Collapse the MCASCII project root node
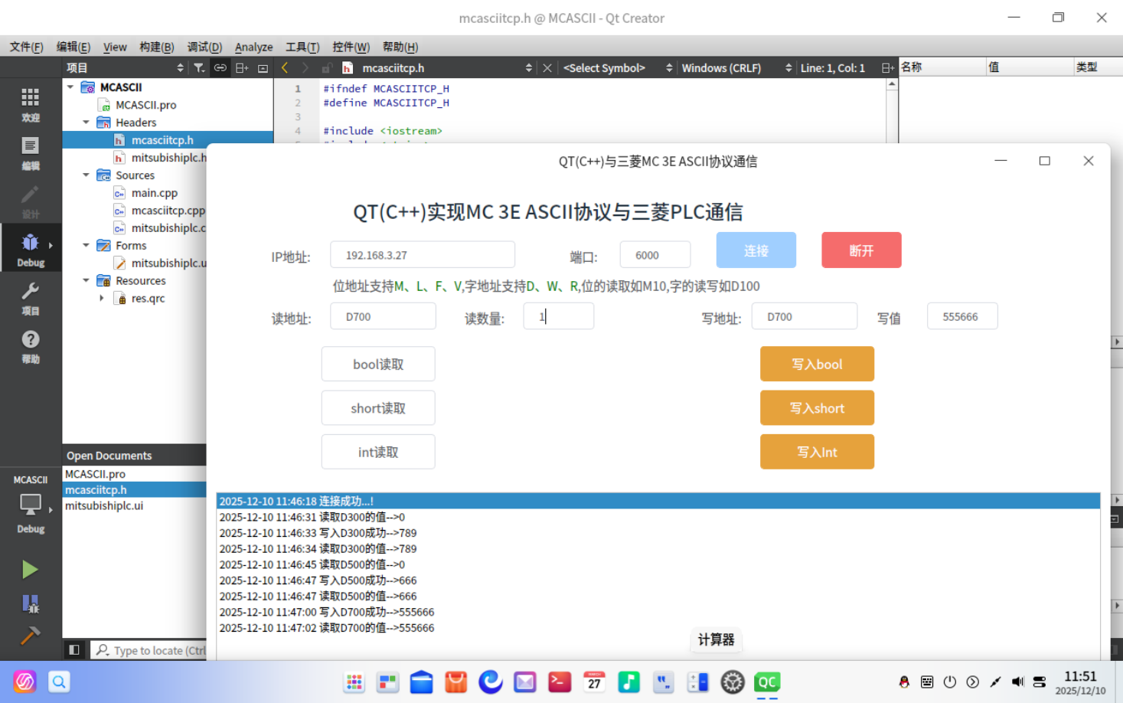 70,87
